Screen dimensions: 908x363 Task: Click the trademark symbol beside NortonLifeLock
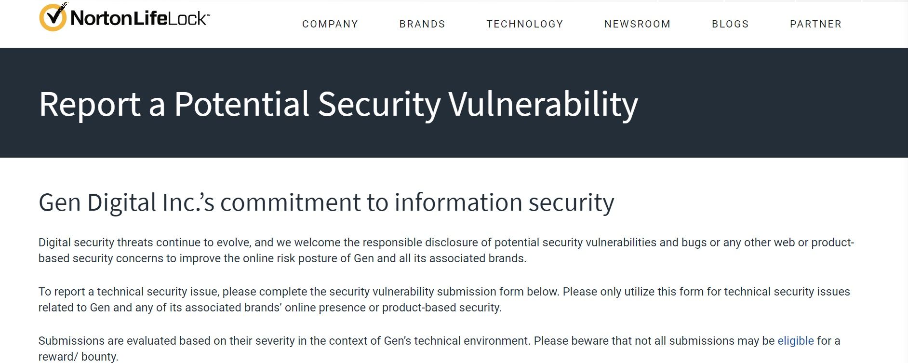tap(209, 14)
